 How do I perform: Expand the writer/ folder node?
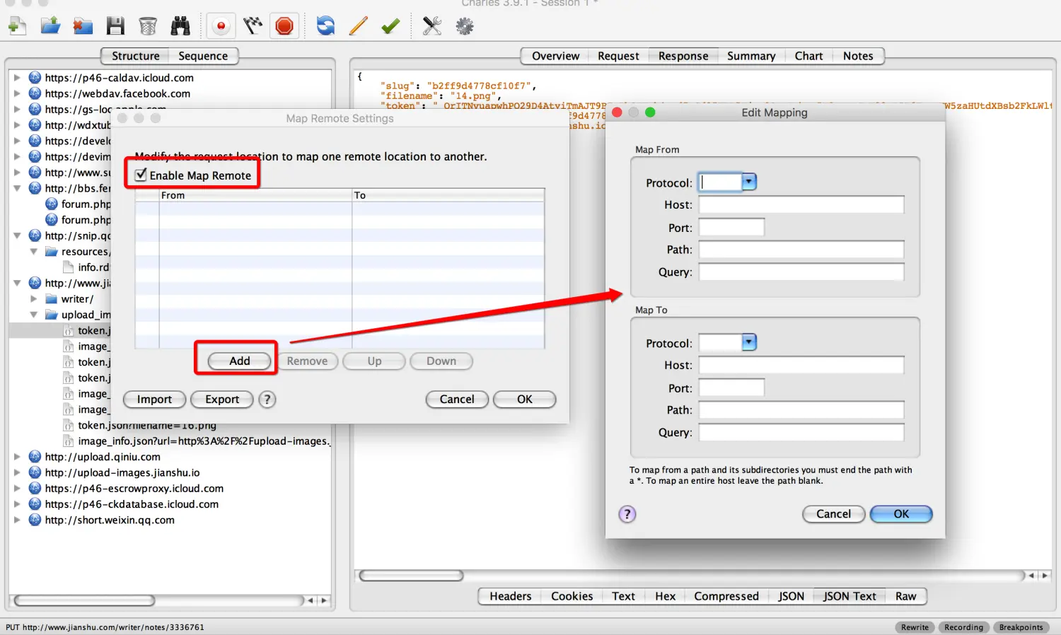pyautogui.click(x=33, y=299)
